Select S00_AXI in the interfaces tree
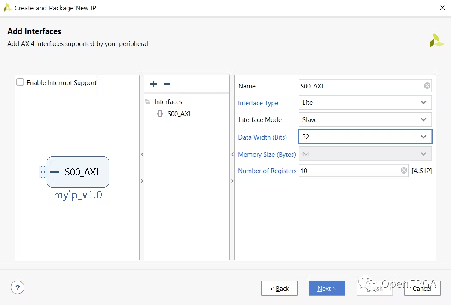The height and width of the screenshot is (305, 451). pos(179,114)
